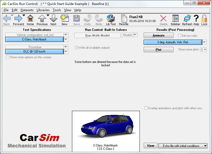Click the CarSim title bar car icon

tap(4, 4)
